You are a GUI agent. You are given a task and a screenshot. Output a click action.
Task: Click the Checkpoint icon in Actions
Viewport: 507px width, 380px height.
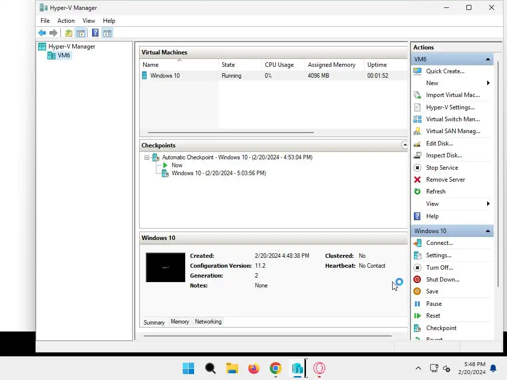tap(417, 328)
